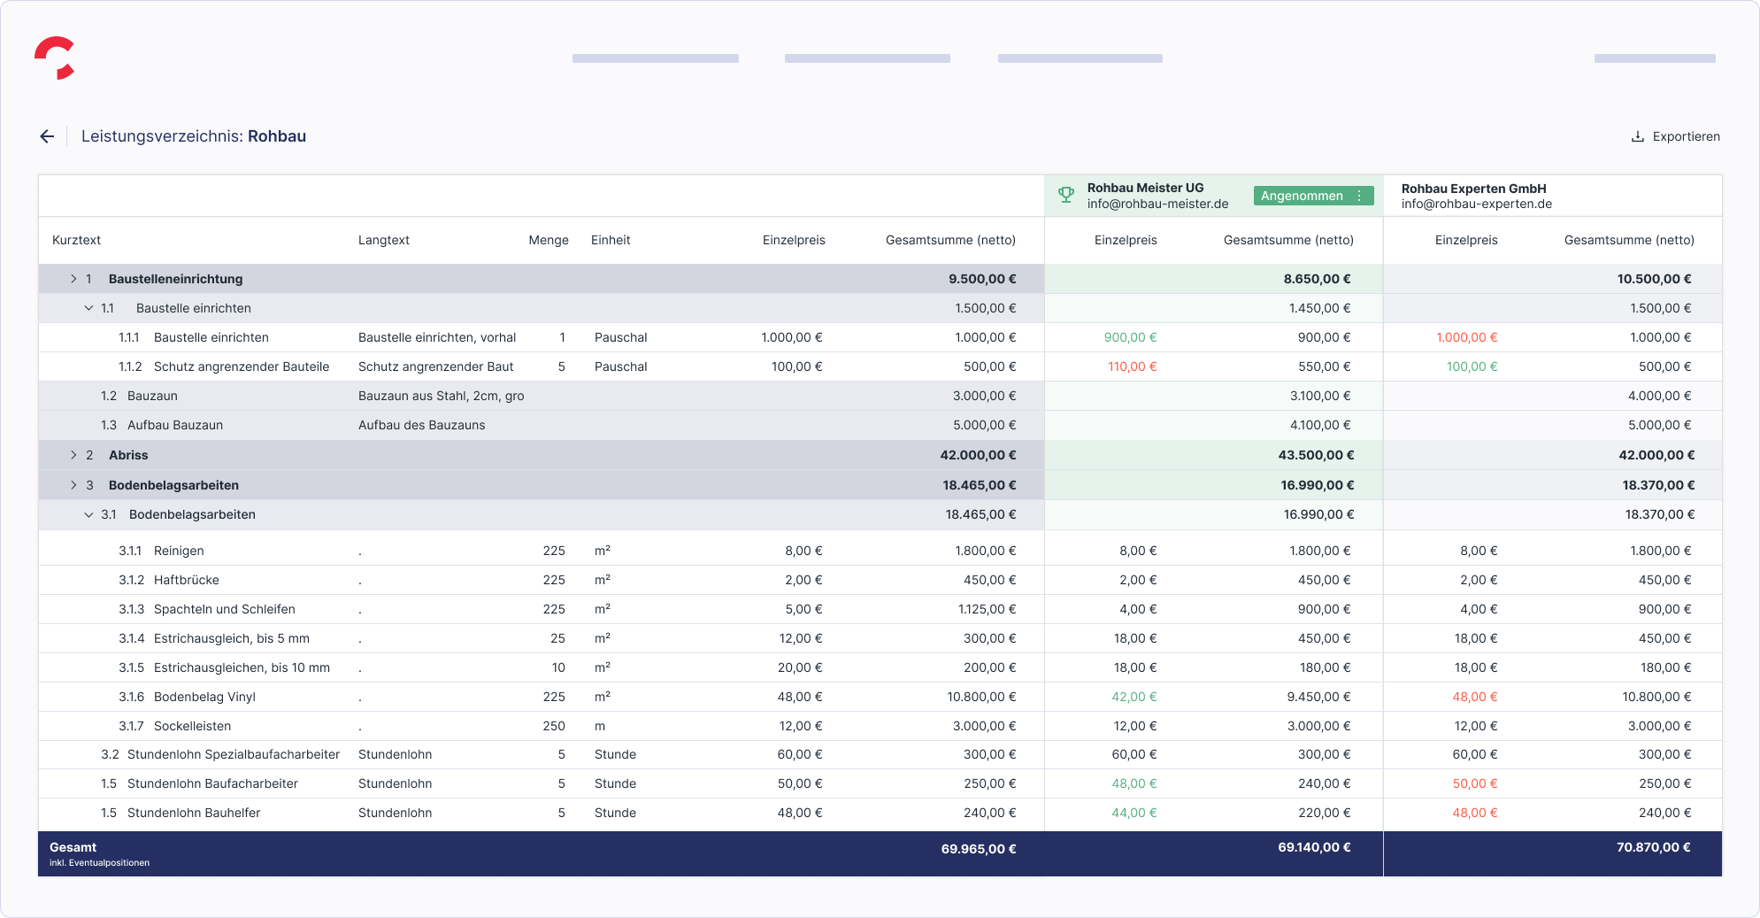
Task: Click the second navigation placeholder bar
Action: [x=867, y=58]
